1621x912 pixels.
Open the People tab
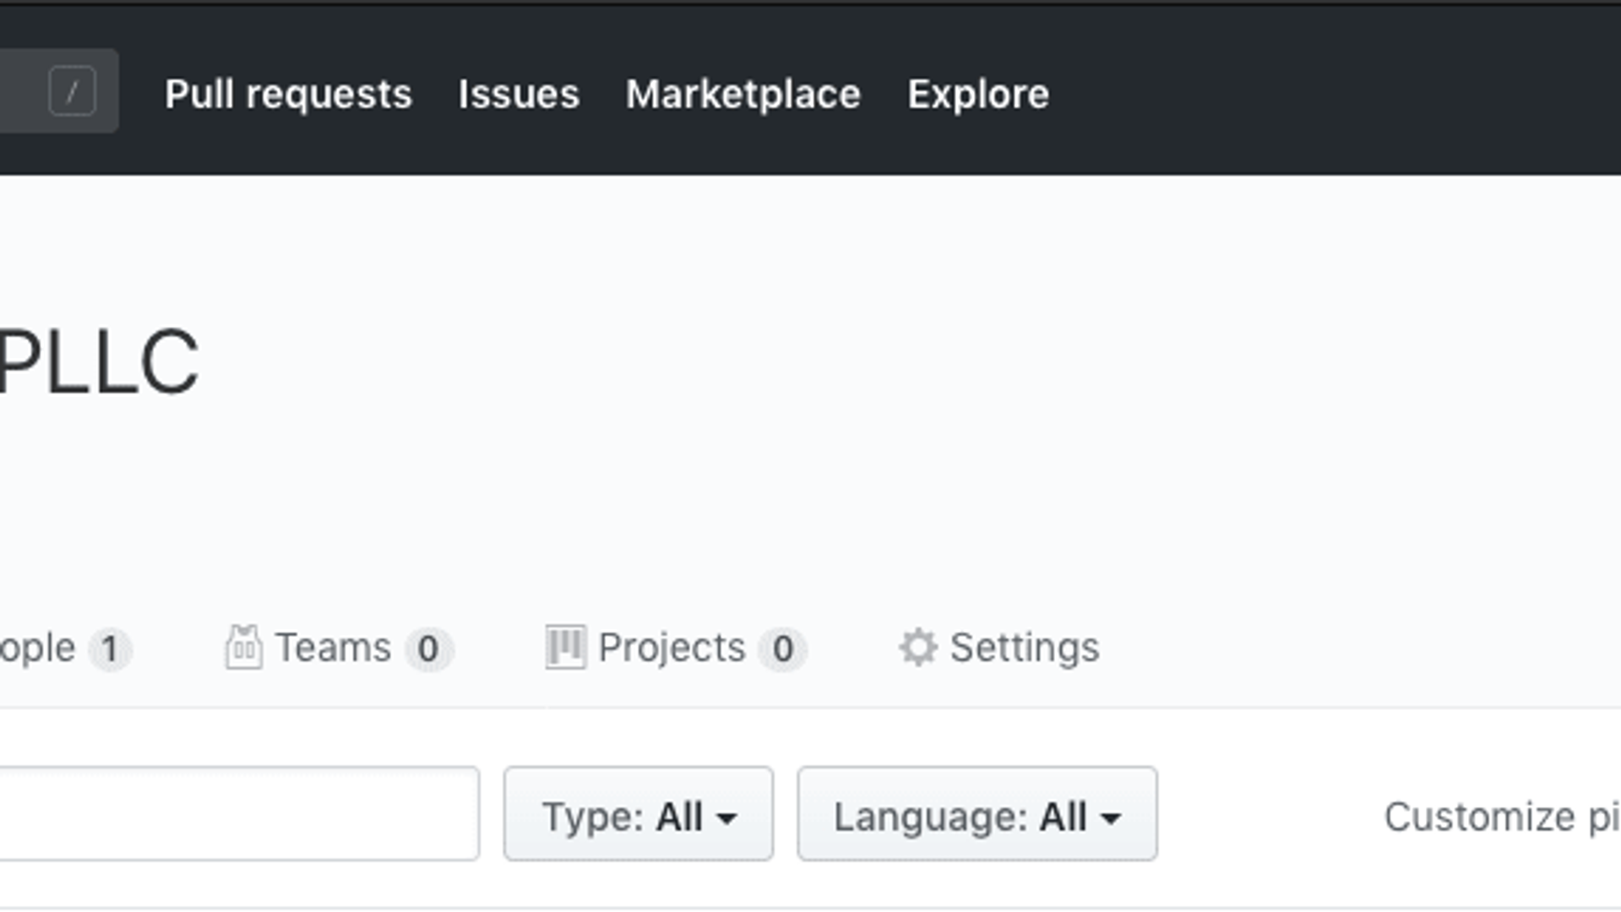coord(66,649)
